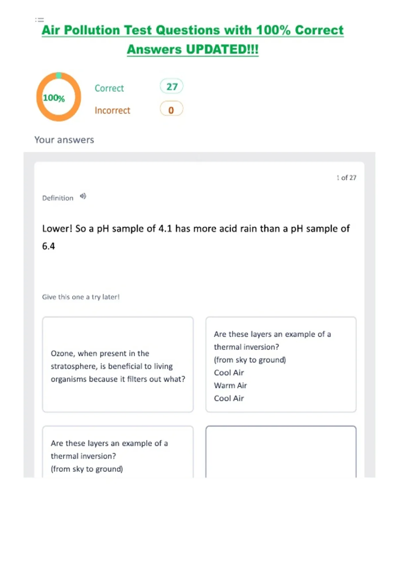Click the Answers UPDATED!!! underlined heading
This screenshot has width=398, height=565.
click(x=193, y=50)
